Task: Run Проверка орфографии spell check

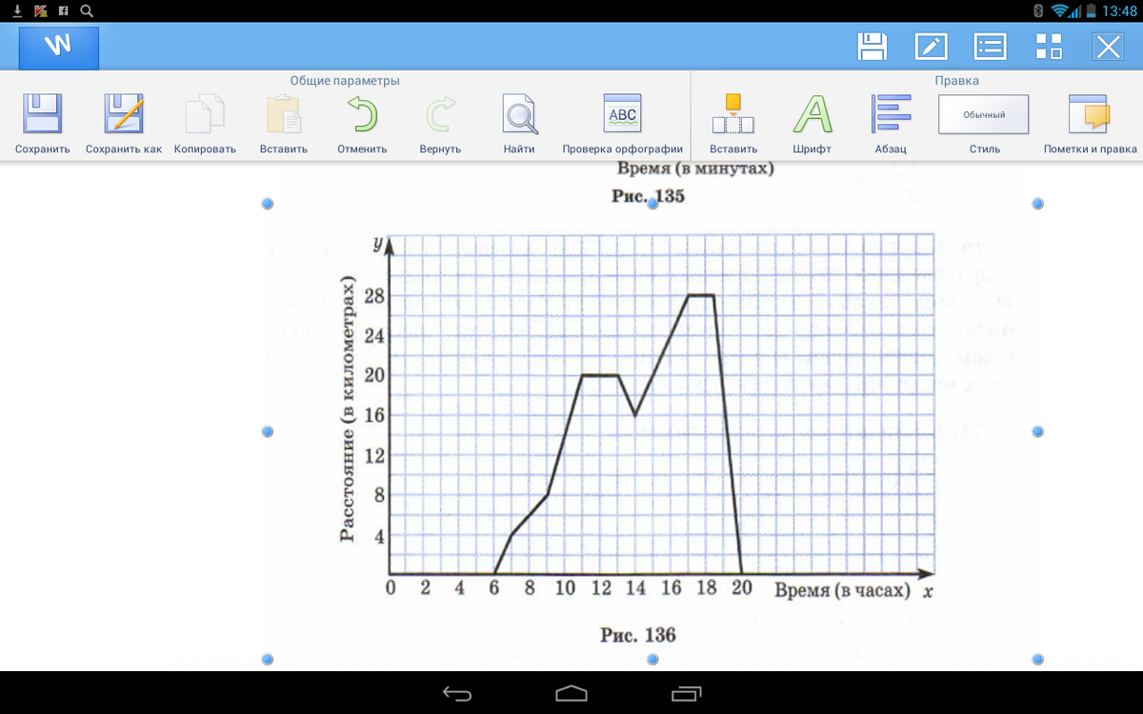Action: point(623,114)
